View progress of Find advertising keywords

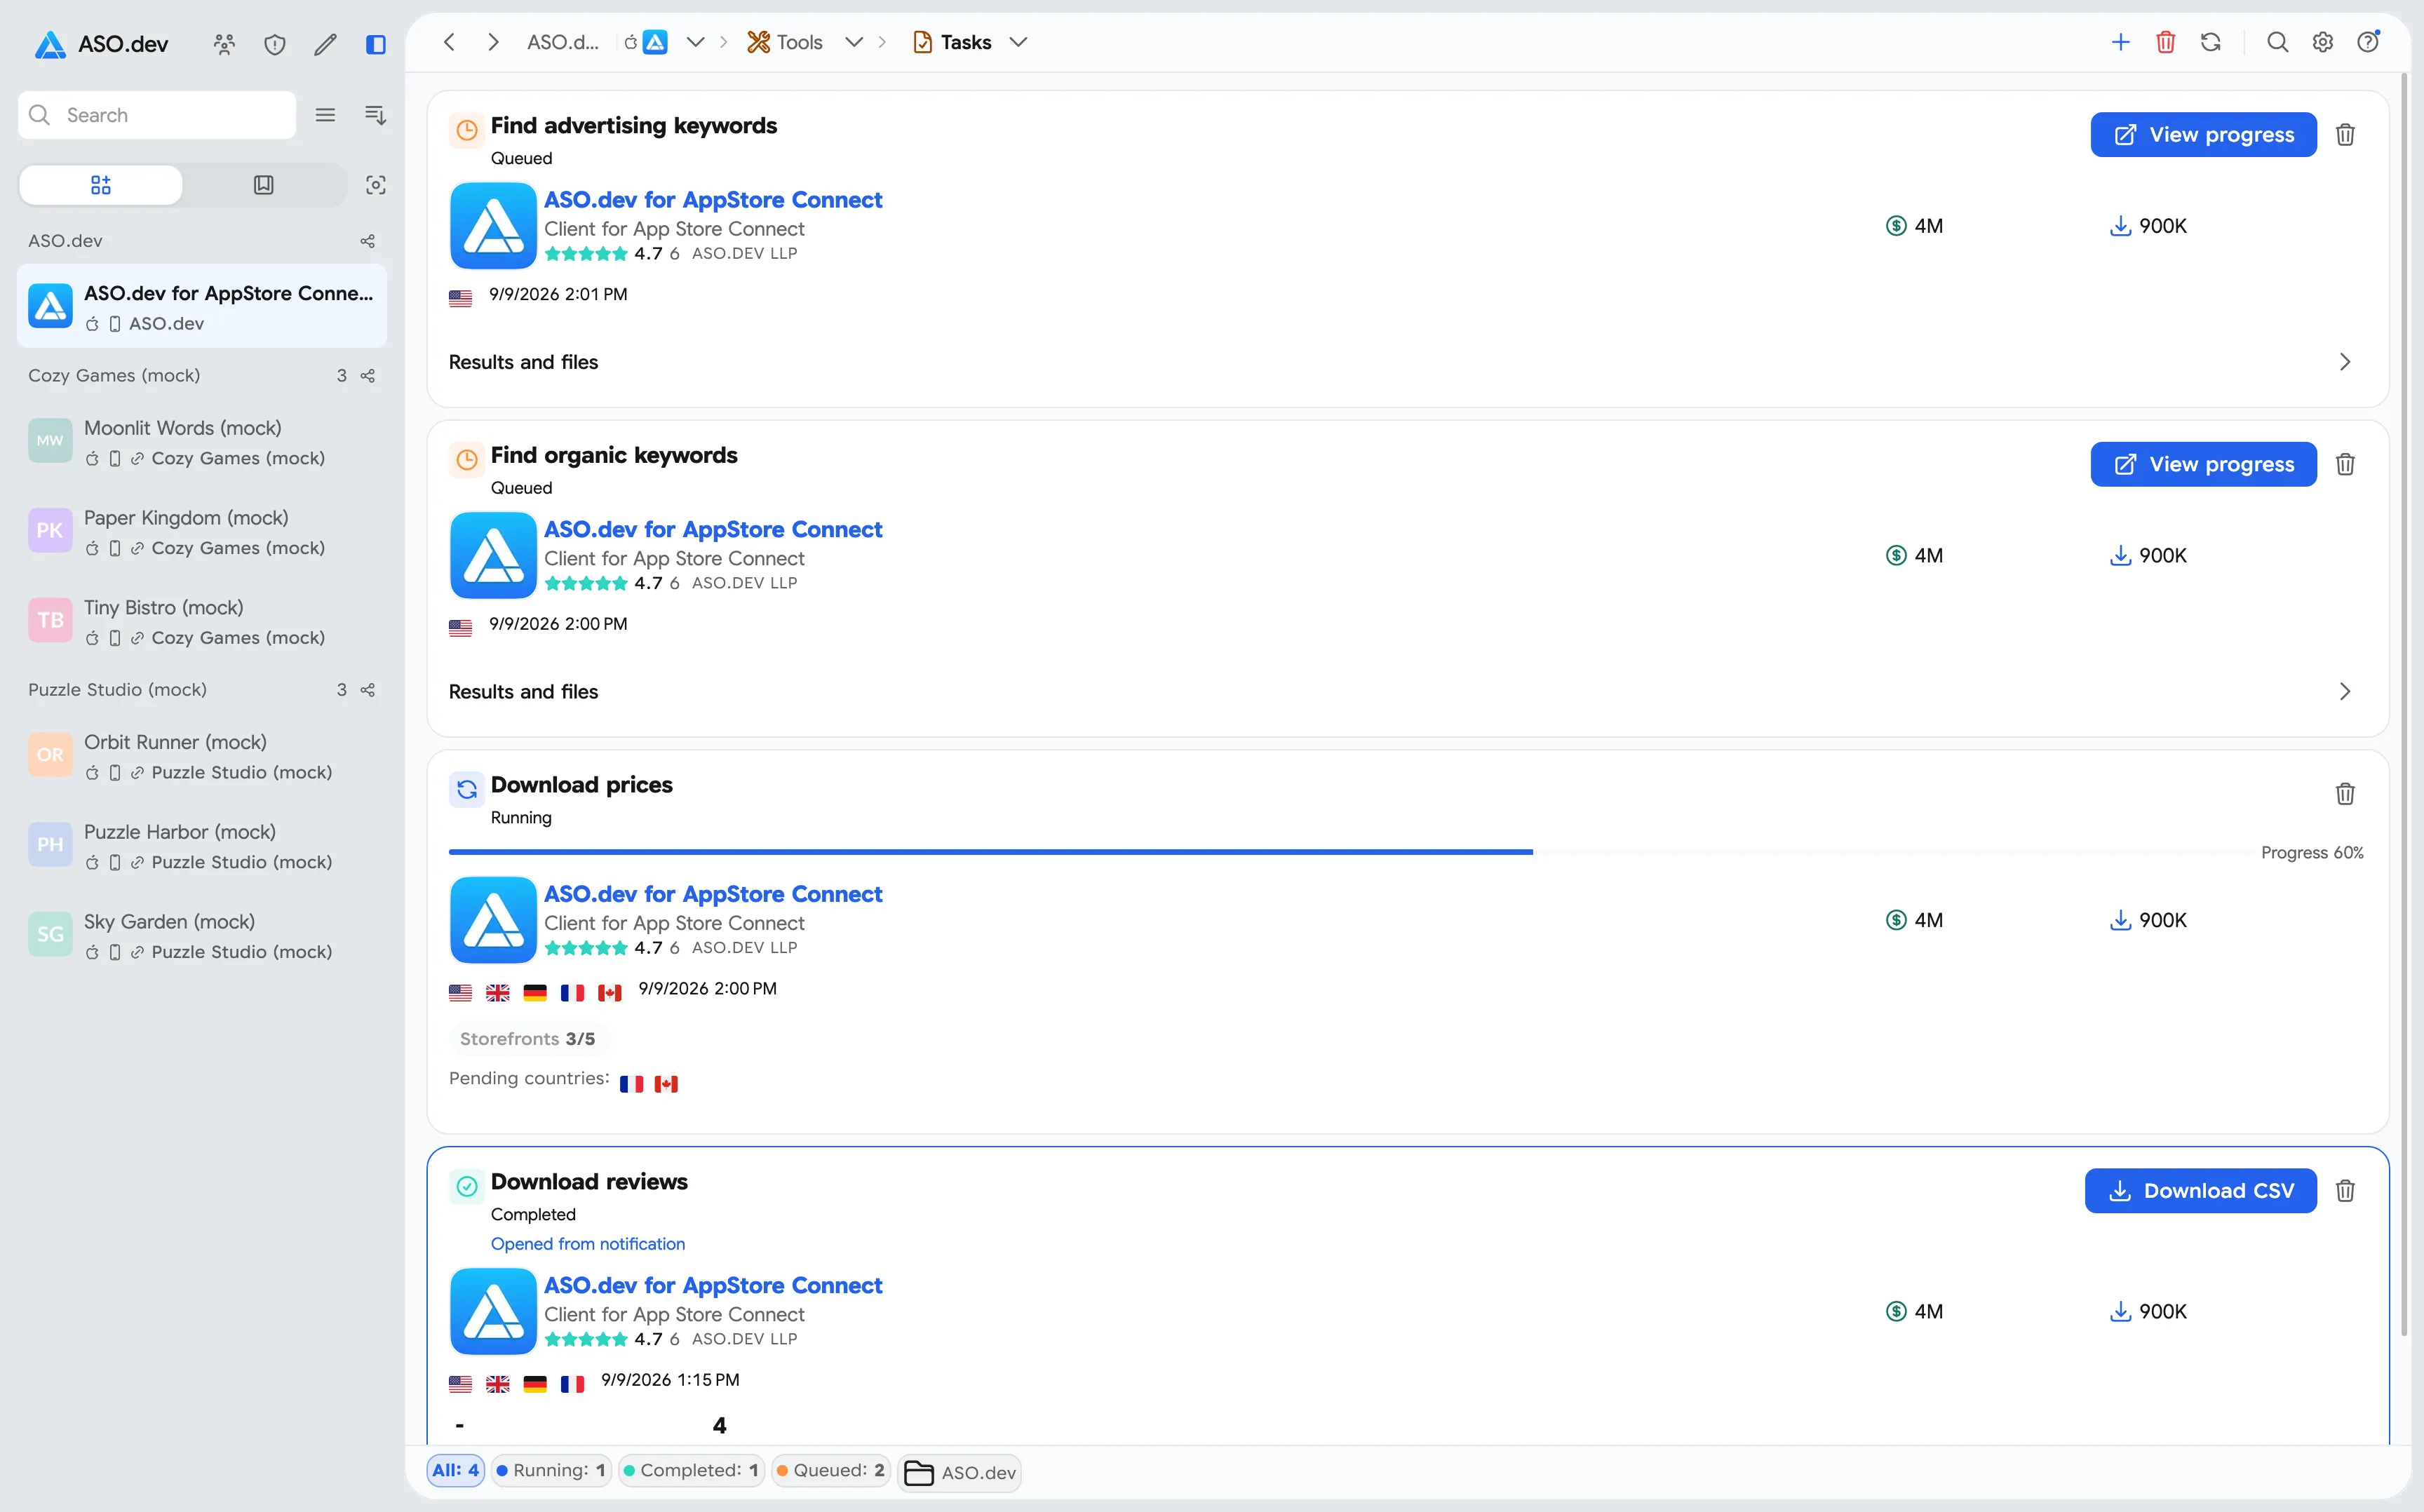point(2203,135)
